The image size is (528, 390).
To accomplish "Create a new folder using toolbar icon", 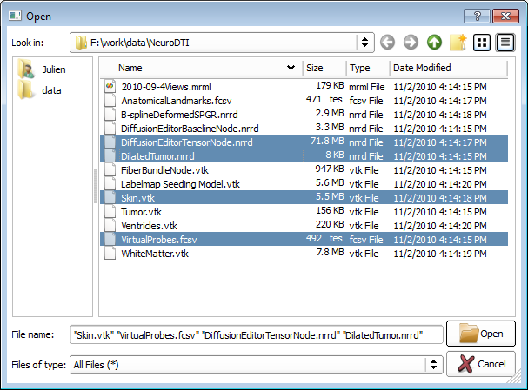I will coord(458,43).
